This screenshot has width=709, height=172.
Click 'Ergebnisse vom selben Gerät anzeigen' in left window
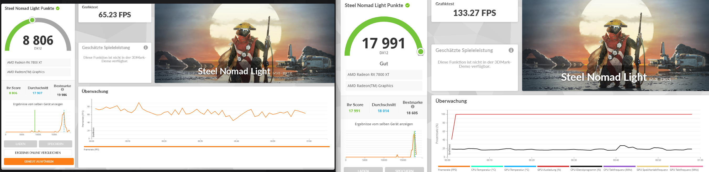pyautogui.click(x=38, y=104)
